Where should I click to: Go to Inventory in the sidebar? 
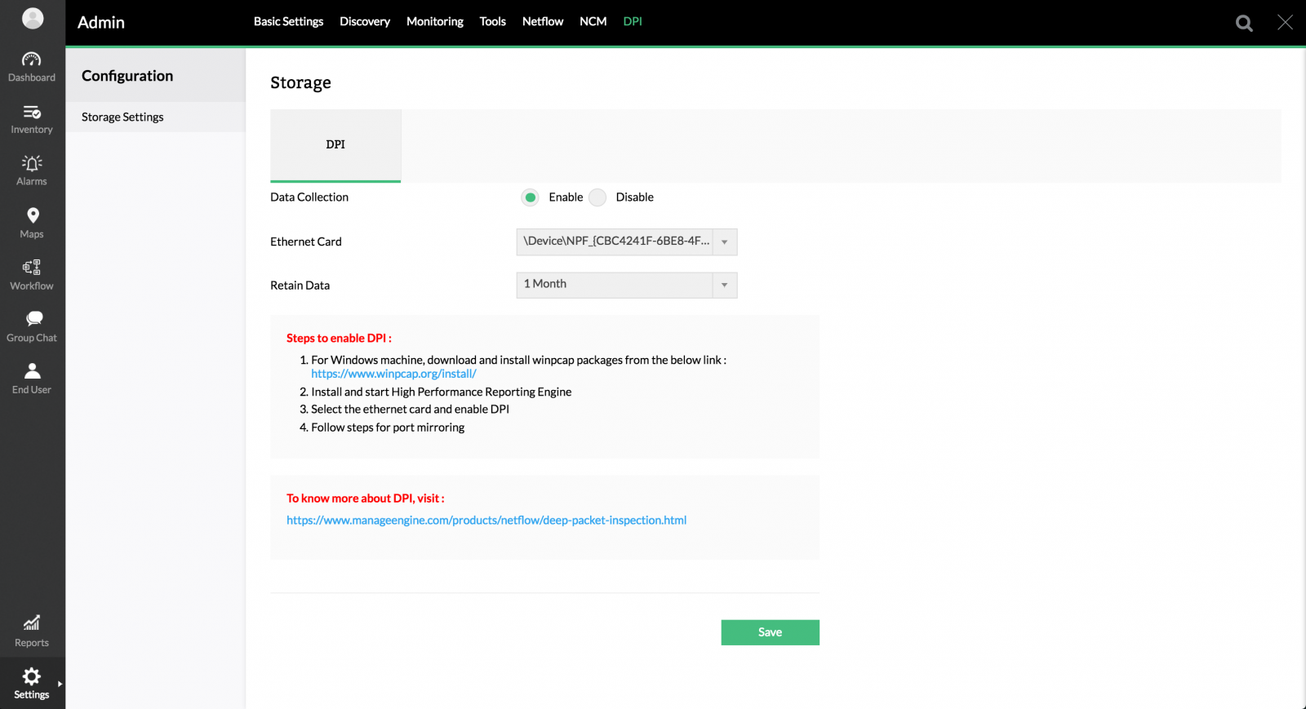click(x=32, y=113)
